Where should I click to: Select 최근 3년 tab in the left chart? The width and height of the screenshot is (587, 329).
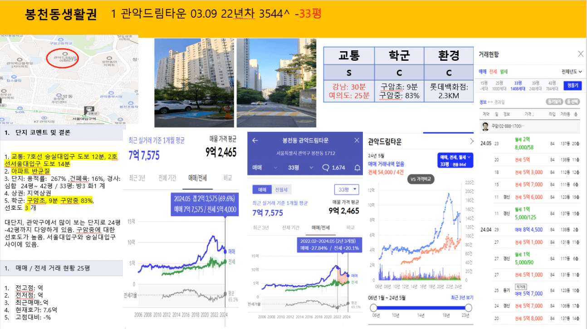click(137, 178)
